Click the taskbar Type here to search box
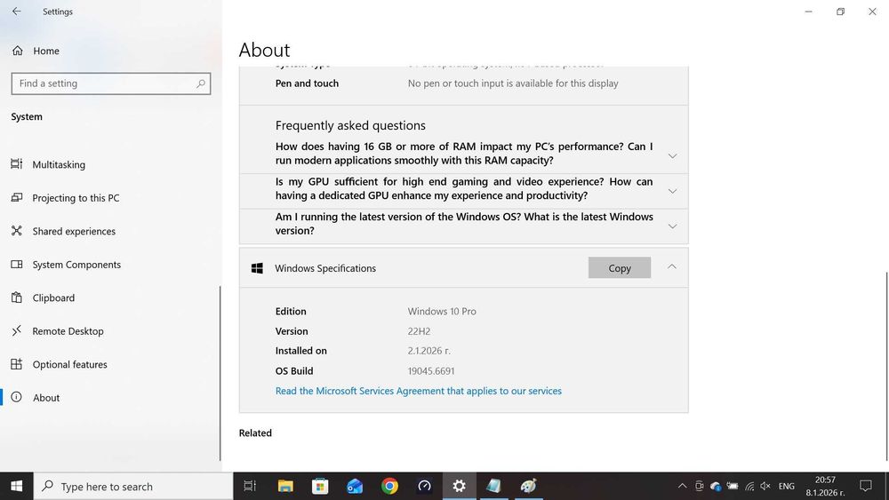Screen dimensions: 889x500 [x=133, y=487]
